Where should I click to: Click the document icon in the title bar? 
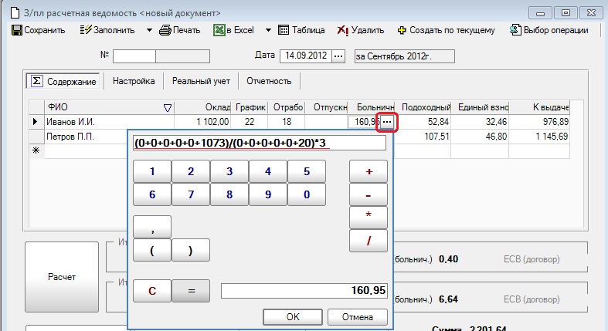click(x=15, y=13)
